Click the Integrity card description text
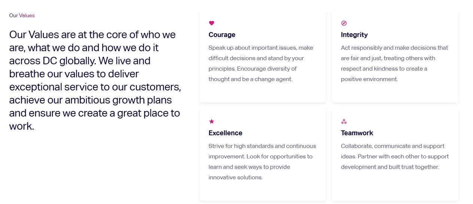Screen dimensions: 473x204 [x=394, y=64]
